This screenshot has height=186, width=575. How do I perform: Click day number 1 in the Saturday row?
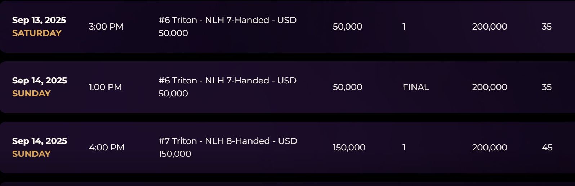pos(404,27)
